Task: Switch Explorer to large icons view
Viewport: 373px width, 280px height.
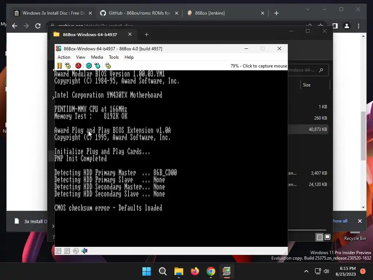Action: pyautogui.click(x=327, y=237)
